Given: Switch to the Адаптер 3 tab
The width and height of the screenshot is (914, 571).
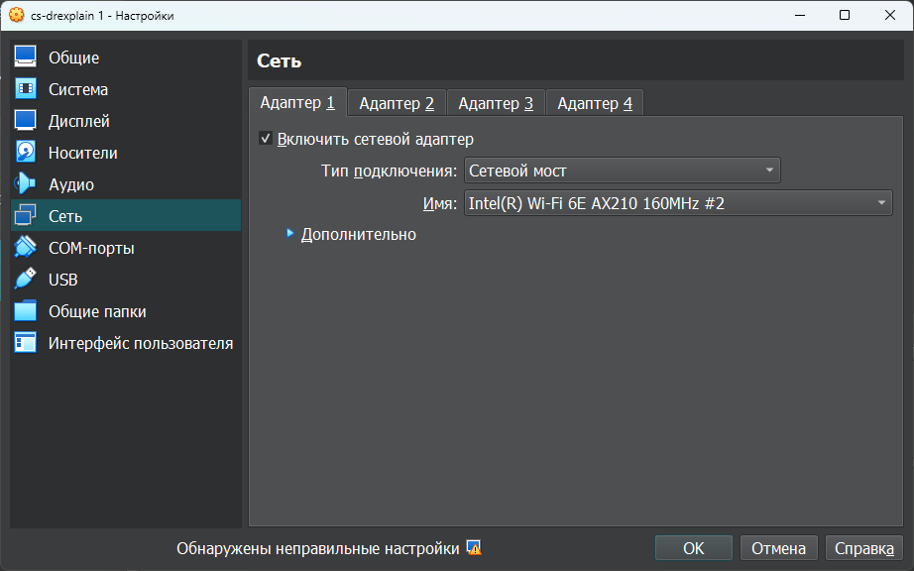Looking at the screenshot, I should (x=496, y=103).
